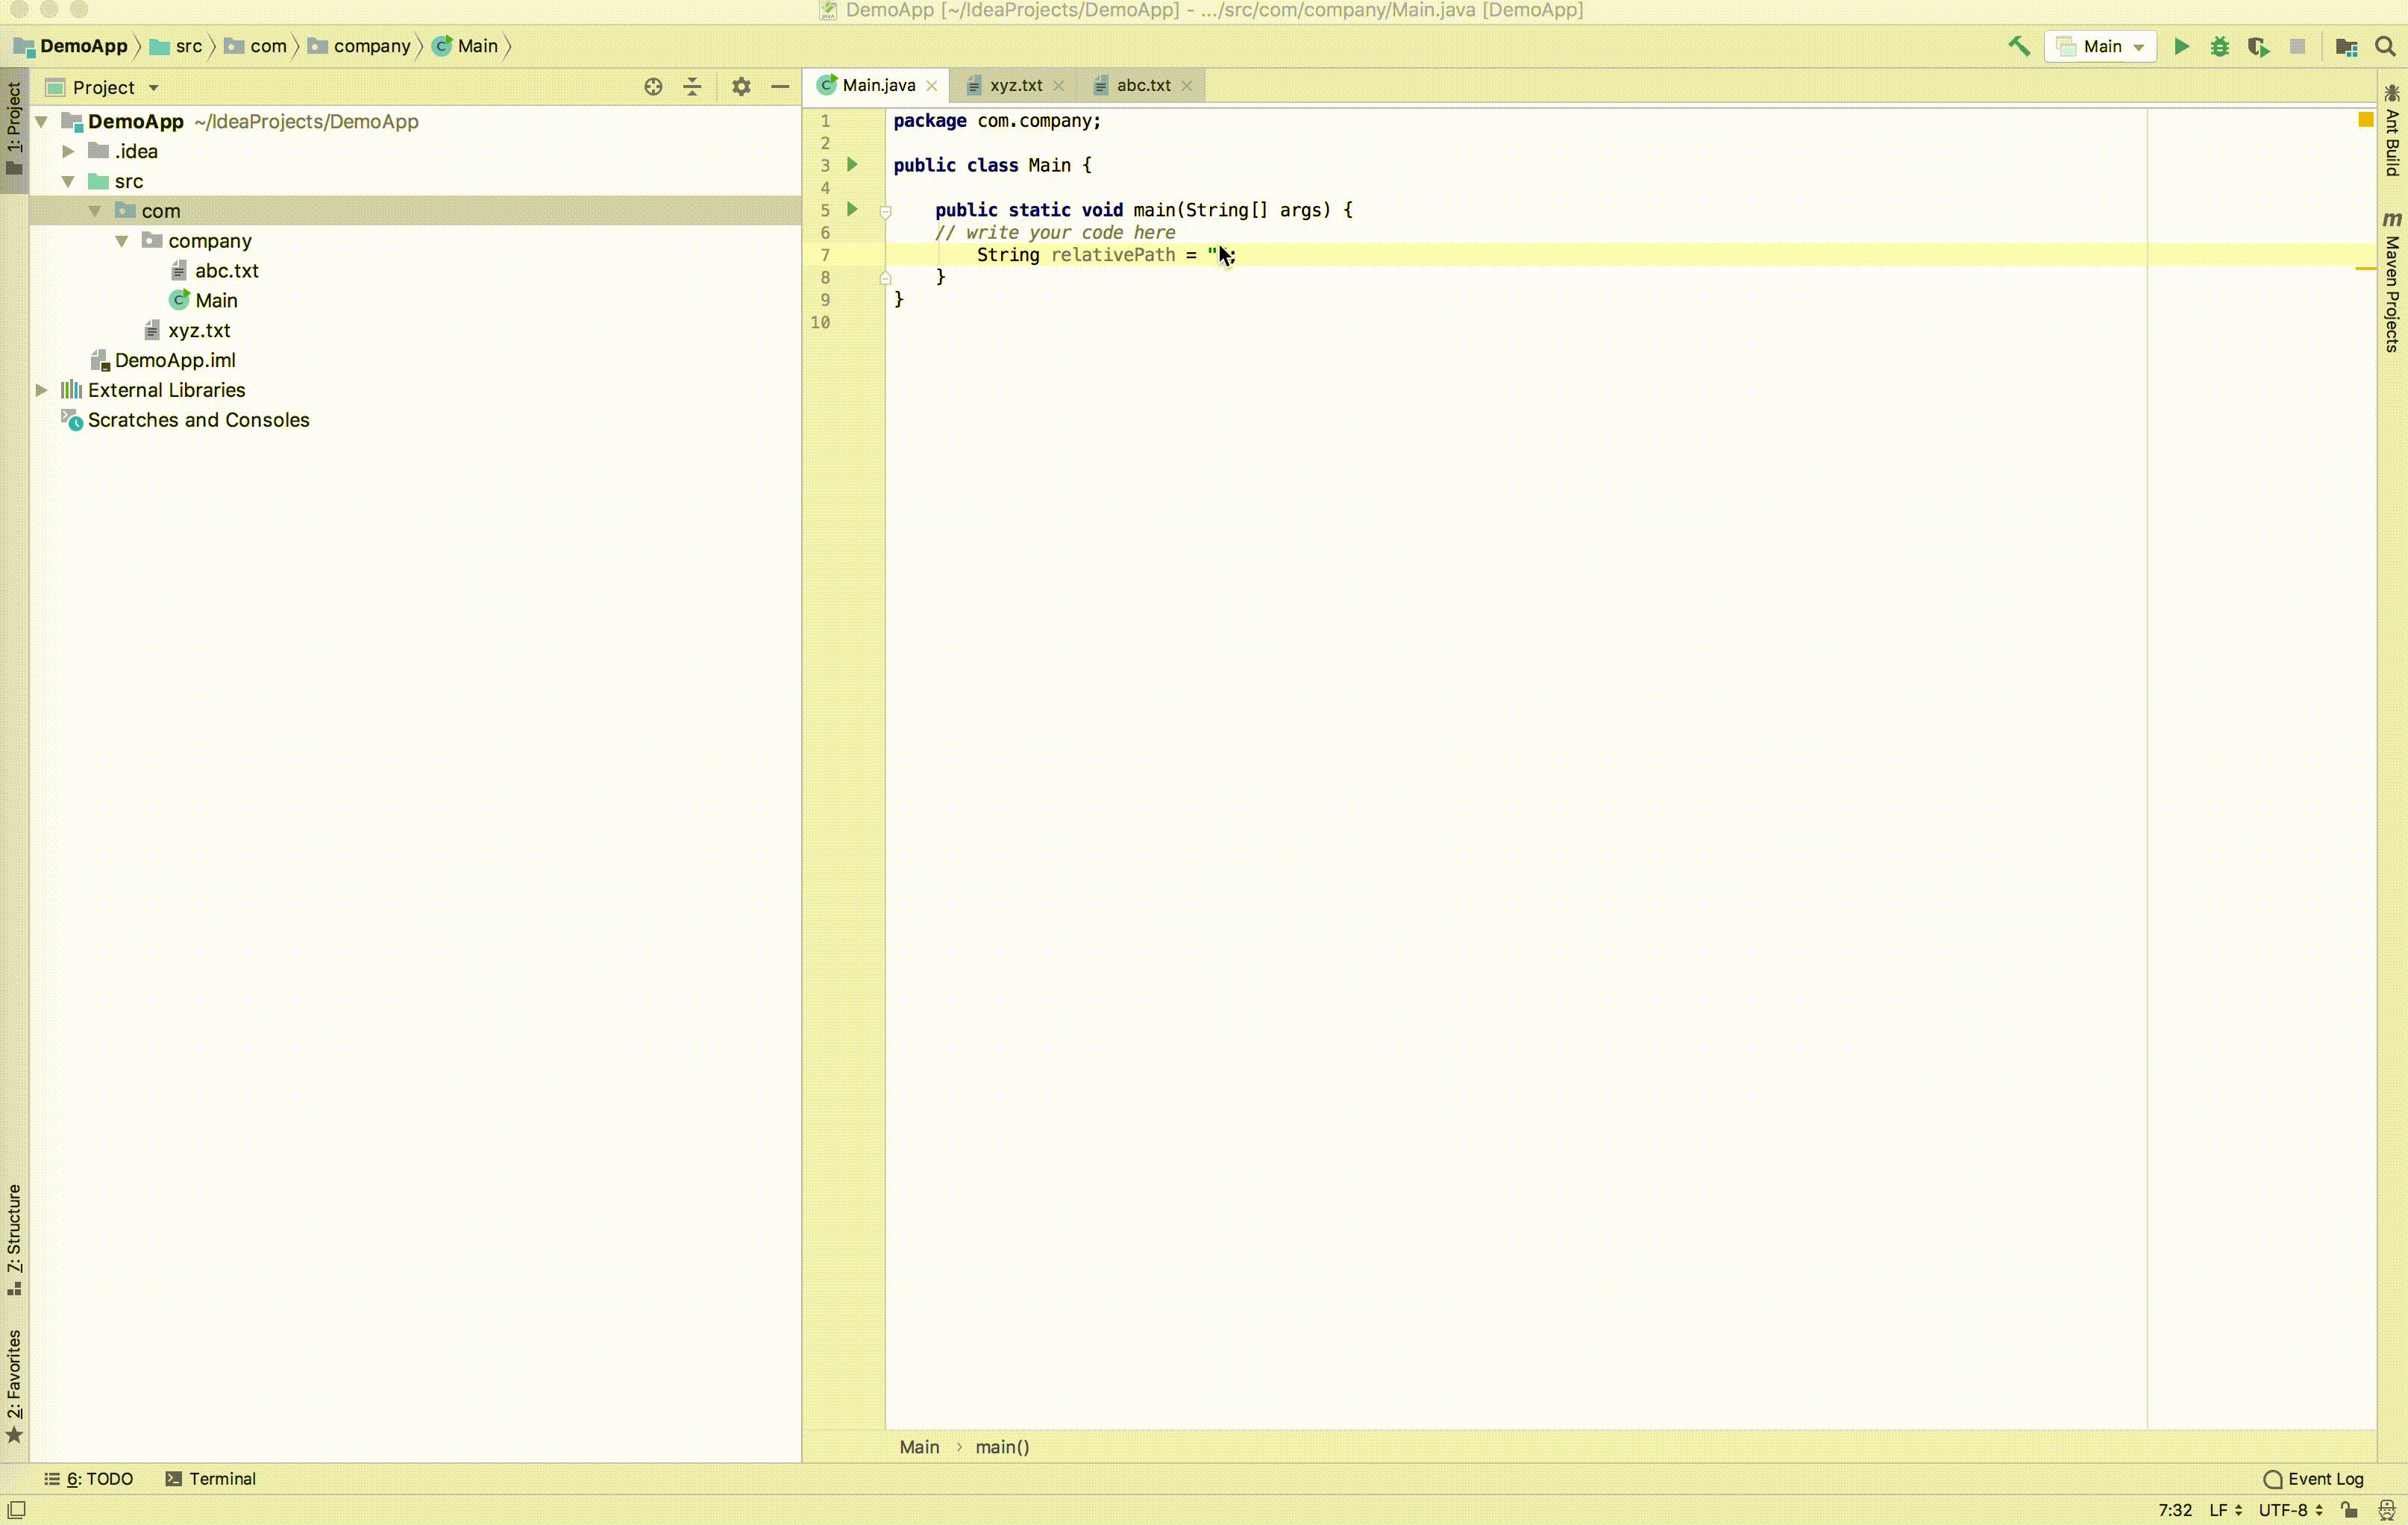The width and height of the screenshot is (2408, 1525).
Task: Click the Search Everywhere magnifier icon
Action: coord(2385,46)
